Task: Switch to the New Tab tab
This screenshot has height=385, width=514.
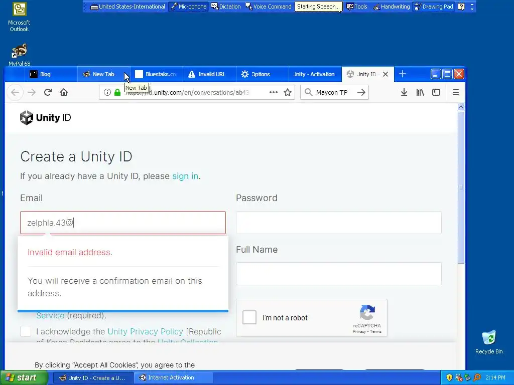Action: (x=103, y=74)
